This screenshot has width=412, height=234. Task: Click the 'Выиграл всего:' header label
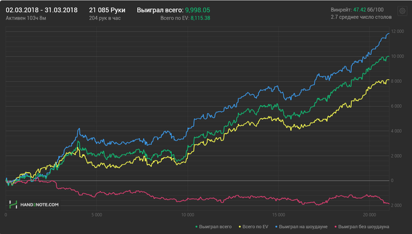click(x=160, y=10)
